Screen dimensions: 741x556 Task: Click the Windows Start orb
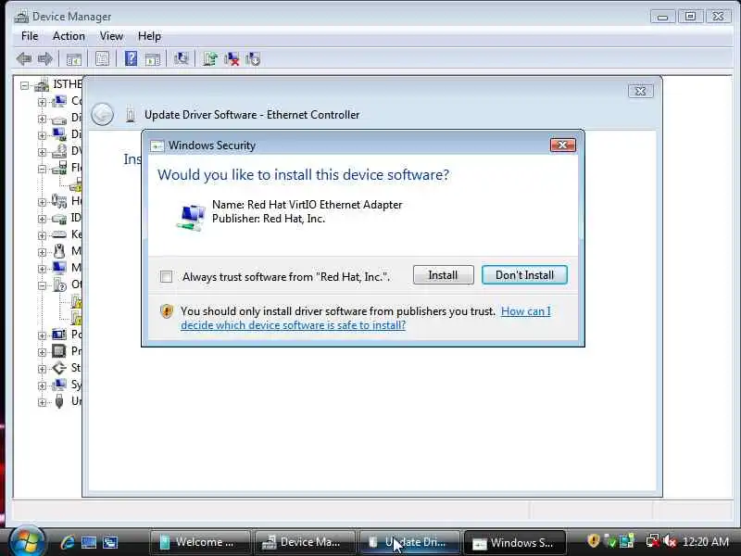click(27, 541)
